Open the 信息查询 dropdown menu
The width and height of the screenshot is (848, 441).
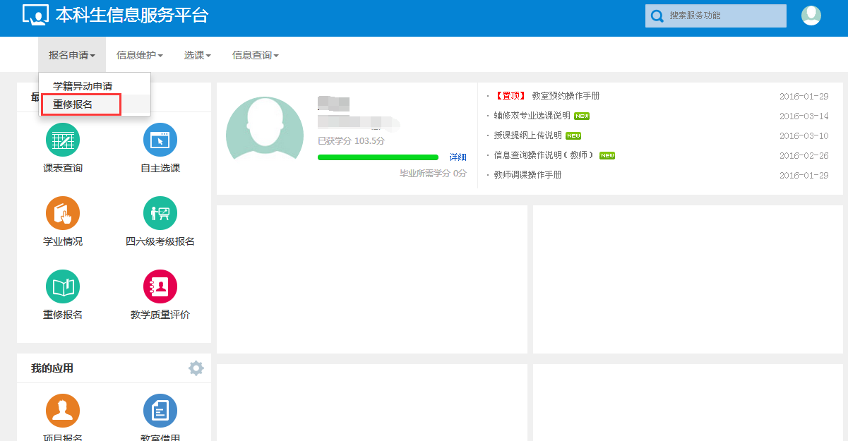(x=256, y=55)
